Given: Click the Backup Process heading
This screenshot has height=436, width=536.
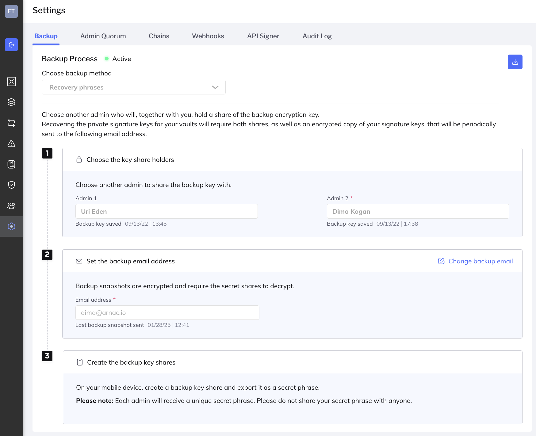Looking at the screenshot, I should (x=70, y=59).
